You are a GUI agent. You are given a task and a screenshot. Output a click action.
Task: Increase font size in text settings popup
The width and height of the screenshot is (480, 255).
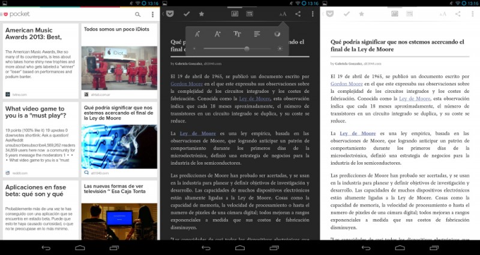click(217, 34)
